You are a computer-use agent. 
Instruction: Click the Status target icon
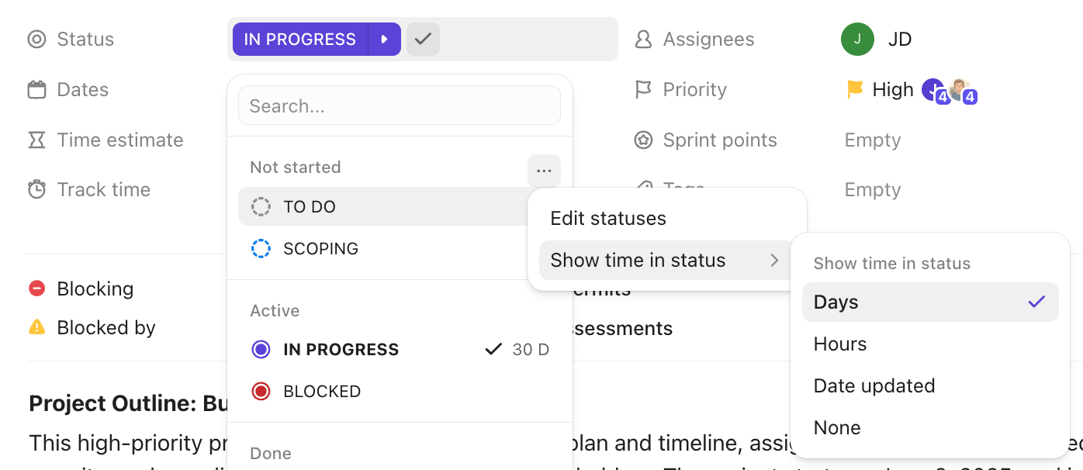[37, 39]
